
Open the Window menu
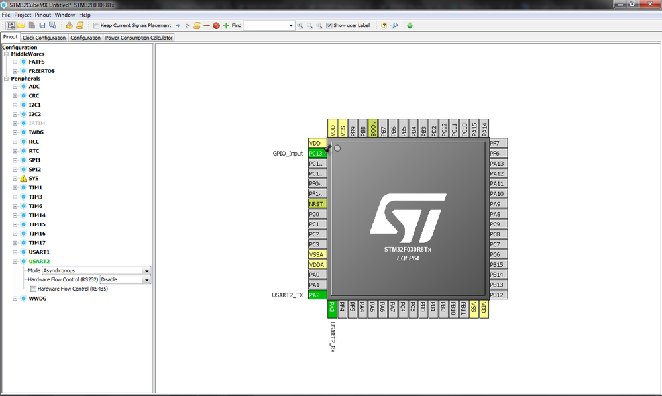click(64, 15)
